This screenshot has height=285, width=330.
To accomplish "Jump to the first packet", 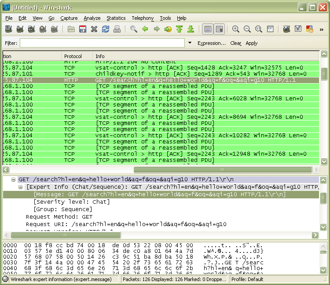I will click(180, 29).
